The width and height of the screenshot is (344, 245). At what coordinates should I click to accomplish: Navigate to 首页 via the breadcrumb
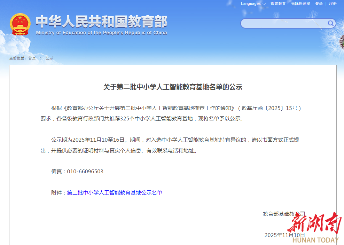(x=32, y=58)
